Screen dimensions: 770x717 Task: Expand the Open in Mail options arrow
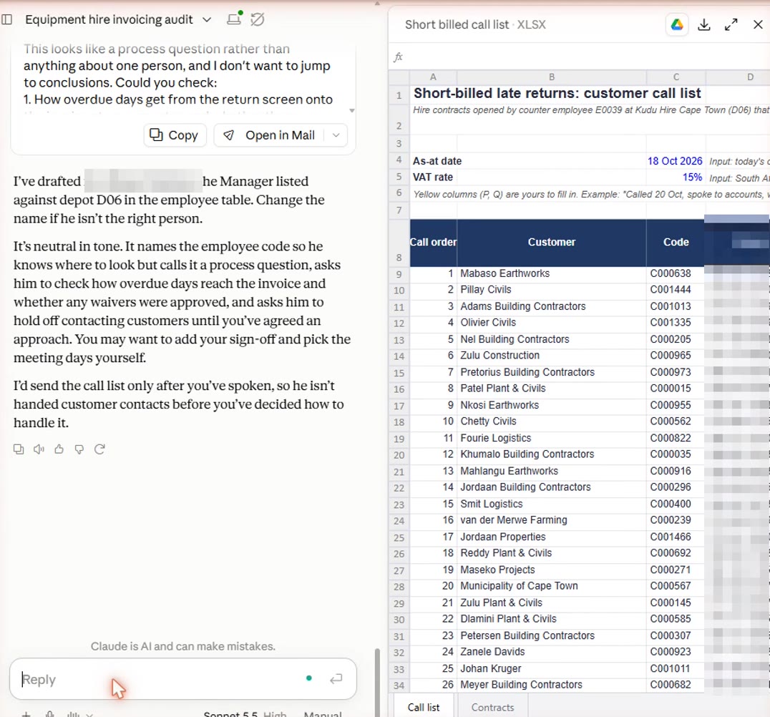click(x=336, y=135)
